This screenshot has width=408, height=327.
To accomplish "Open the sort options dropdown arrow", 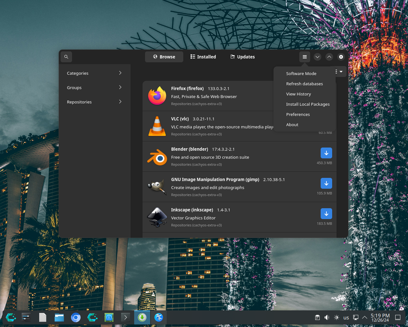I will click(x=341, y=72).
